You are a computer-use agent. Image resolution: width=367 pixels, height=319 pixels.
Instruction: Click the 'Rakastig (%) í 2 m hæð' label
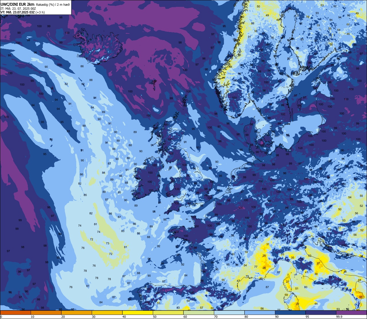coord(53,4)
